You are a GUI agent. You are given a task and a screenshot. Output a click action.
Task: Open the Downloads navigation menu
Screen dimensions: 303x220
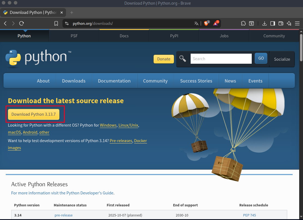(74, 81)
